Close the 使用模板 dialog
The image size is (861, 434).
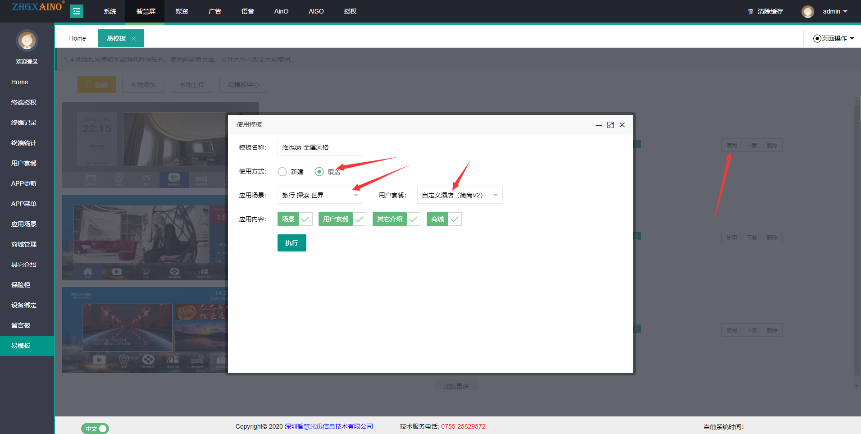(x=622, y=125)
